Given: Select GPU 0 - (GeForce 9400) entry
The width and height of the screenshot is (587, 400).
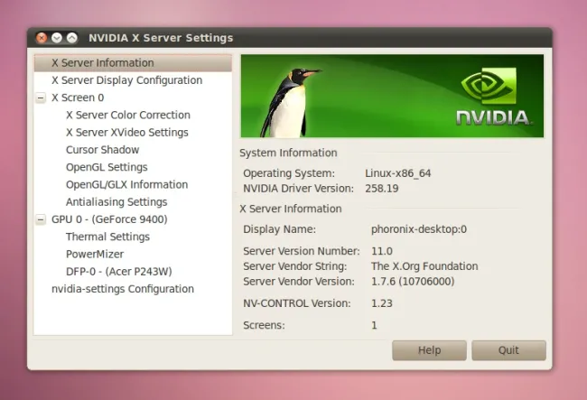Looking at the screenshot, I should coord(109,219).
